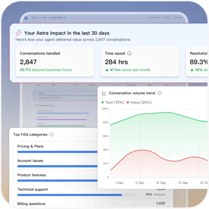Click the green status icon after Alex – Lead generator
The height and width of the screenshot is (209, 209).
coord(64,18)
